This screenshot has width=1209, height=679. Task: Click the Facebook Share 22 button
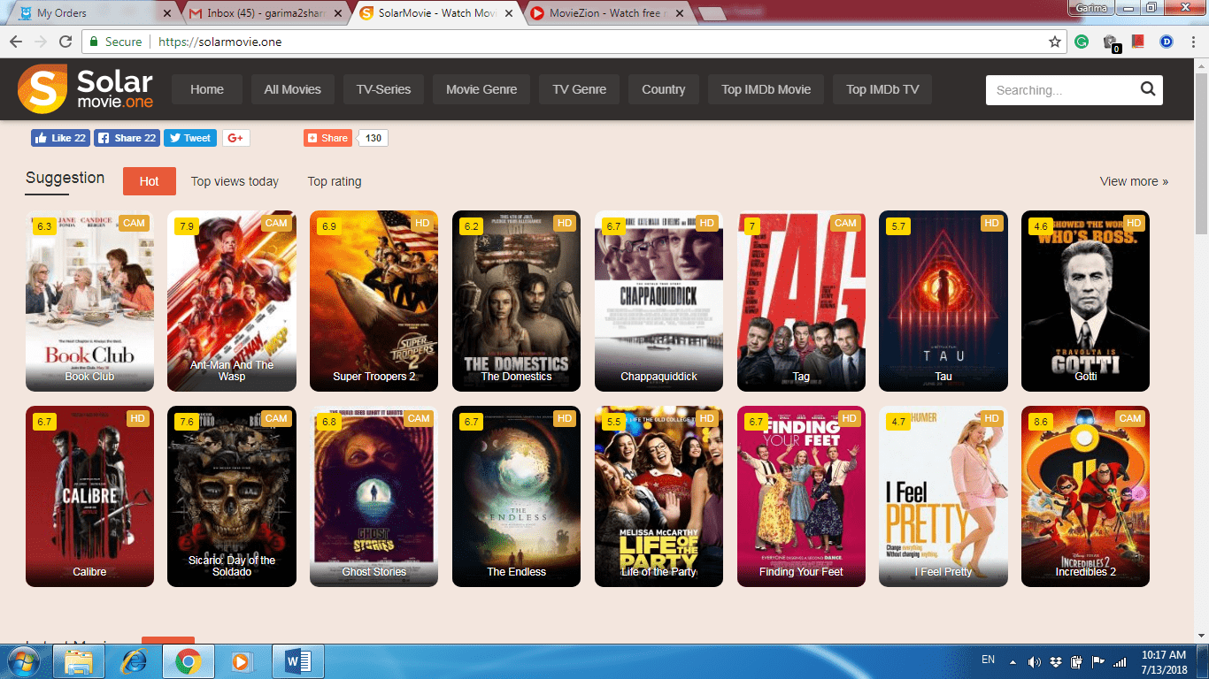click(x=127, y=138)
